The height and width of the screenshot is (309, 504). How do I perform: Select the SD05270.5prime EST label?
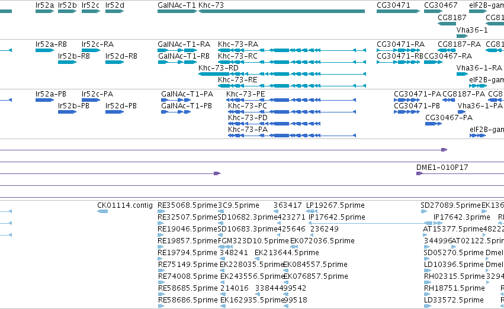[x=454, y=253]
